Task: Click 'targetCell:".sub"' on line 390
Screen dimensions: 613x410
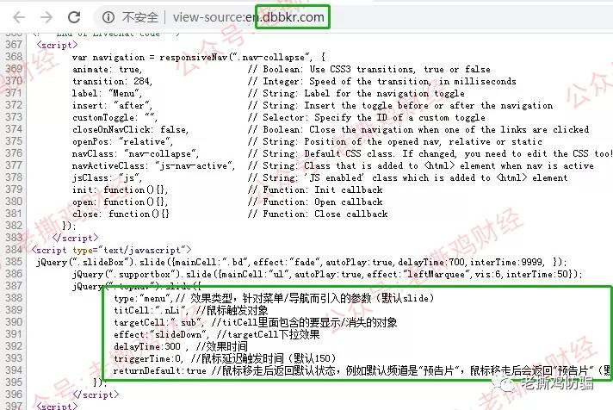Action: (158, 323)
